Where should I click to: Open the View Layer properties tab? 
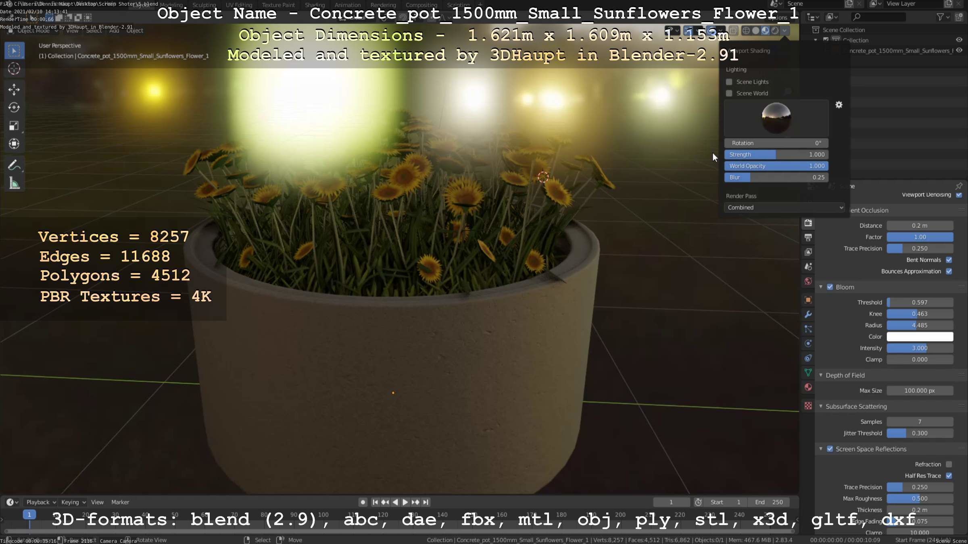(x=808, y=252)
